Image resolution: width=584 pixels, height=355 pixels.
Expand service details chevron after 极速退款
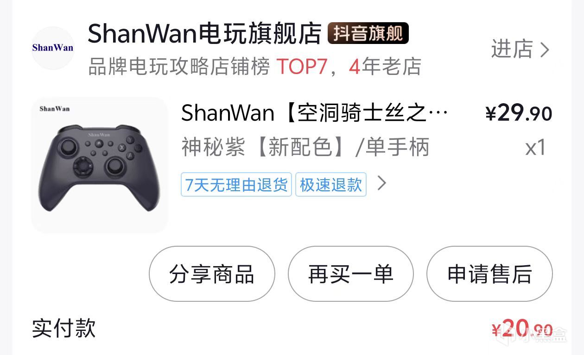coord(381,184)
